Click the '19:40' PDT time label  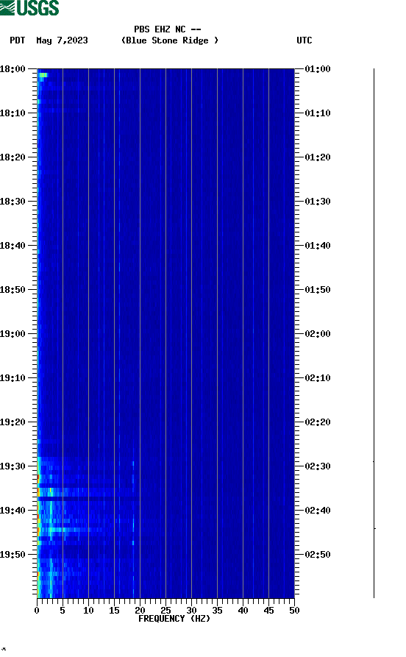13,511
